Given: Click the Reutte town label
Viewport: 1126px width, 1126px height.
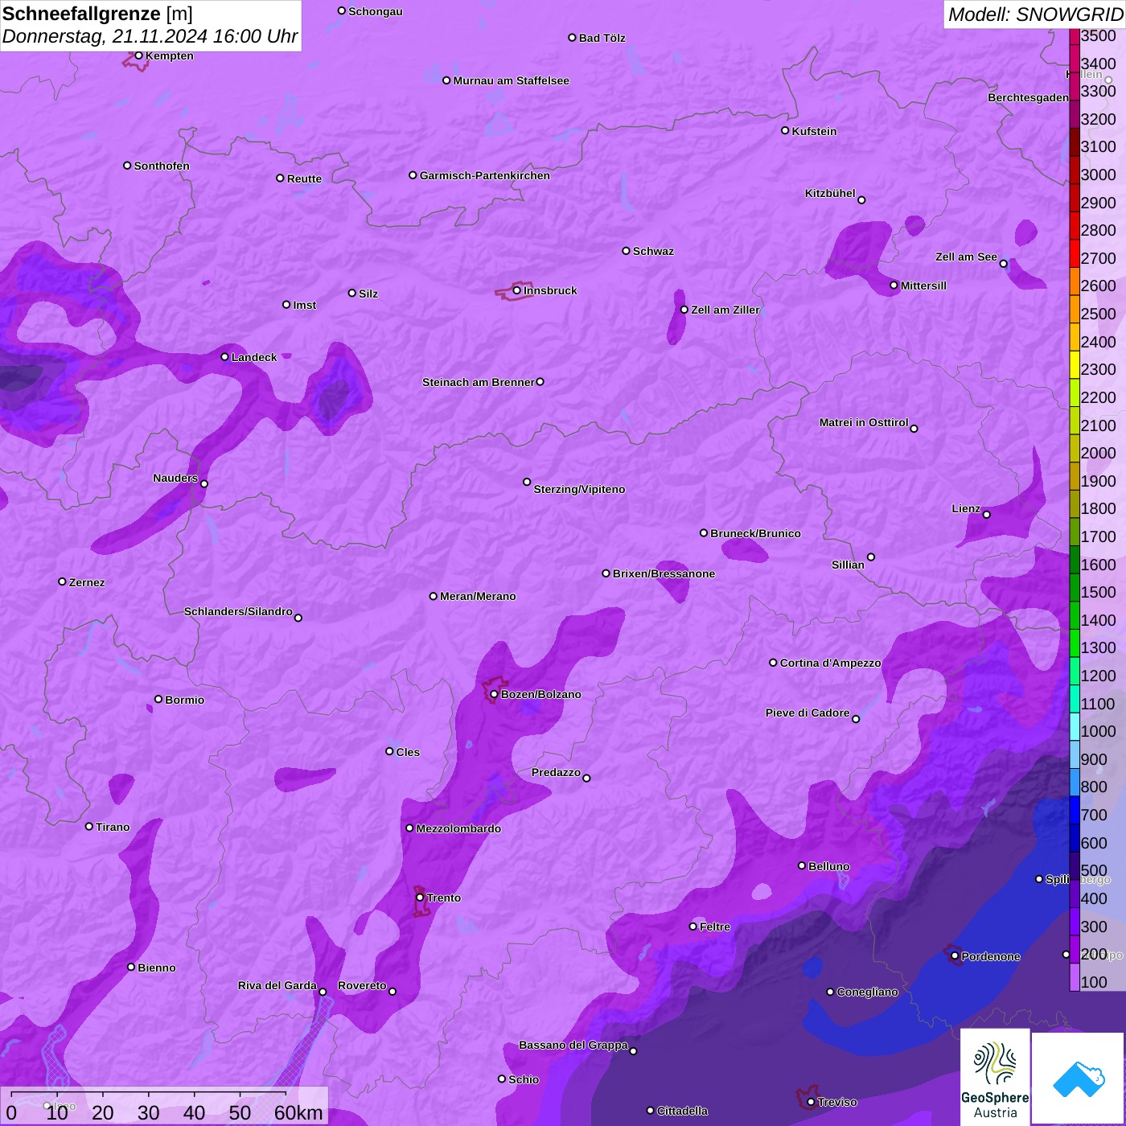Looking at the screenshot, I should [x=304, y=179].
